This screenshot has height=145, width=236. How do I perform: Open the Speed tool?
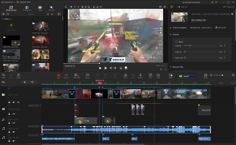tap(87, 76)
